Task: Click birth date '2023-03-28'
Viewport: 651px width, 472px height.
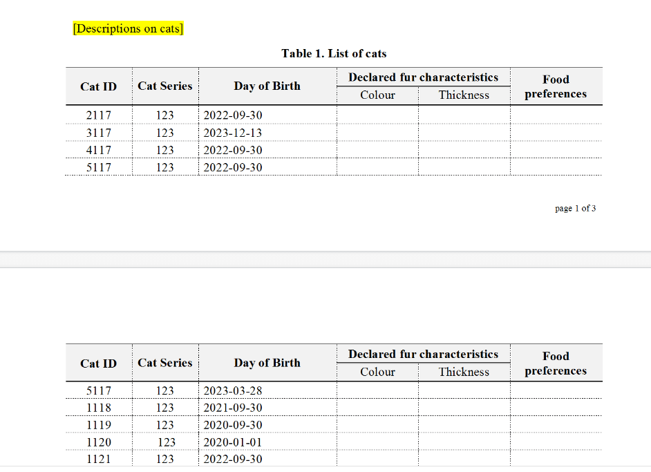Action: click(x=232, y=390)
